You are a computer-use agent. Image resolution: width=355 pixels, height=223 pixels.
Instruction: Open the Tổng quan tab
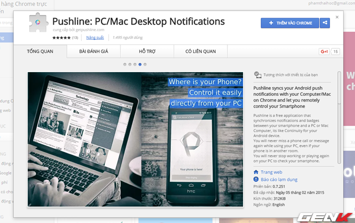point(40,52)
